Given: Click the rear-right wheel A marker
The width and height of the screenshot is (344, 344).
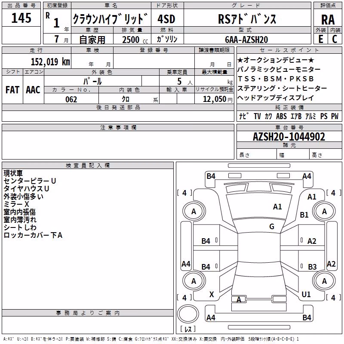Looking at the screenshot, I should click(324, 281).
